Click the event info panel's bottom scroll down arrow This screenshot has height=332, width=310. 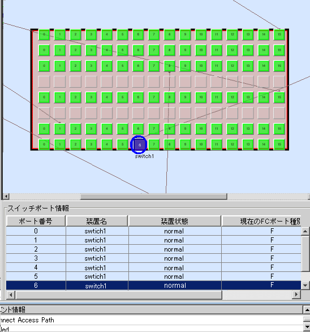(307, 327)
